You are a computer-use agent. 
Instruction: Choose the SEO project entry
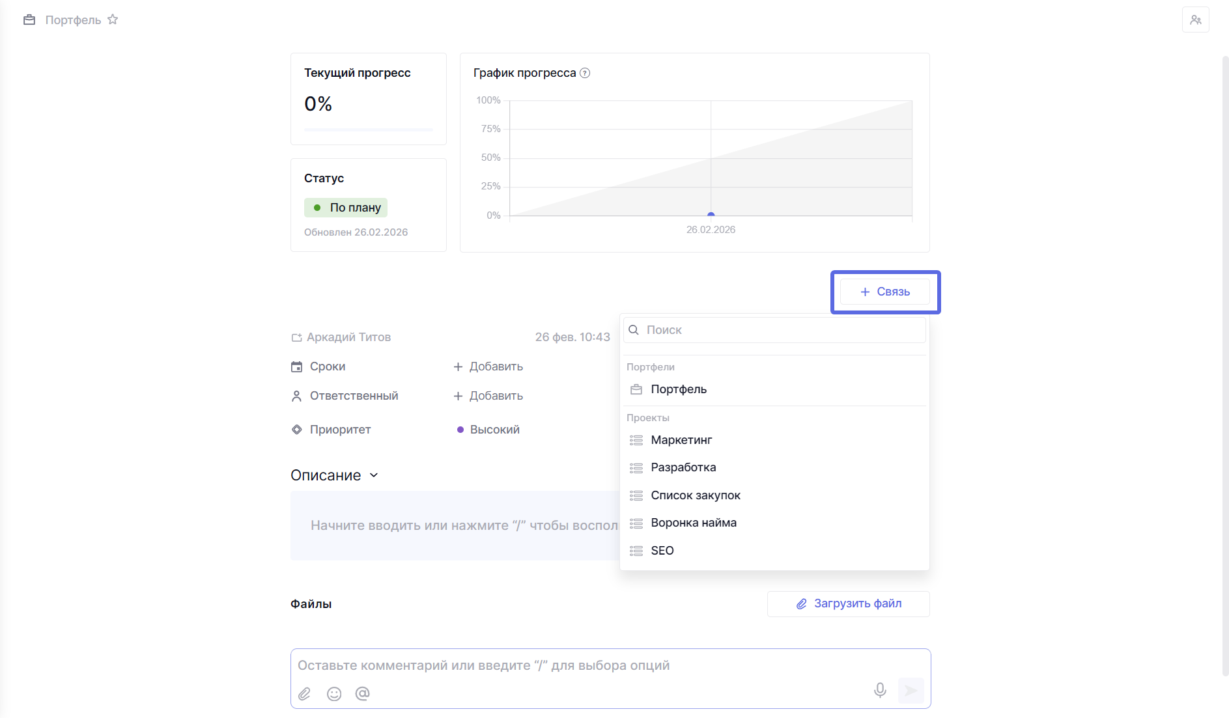tap(662, 551)
